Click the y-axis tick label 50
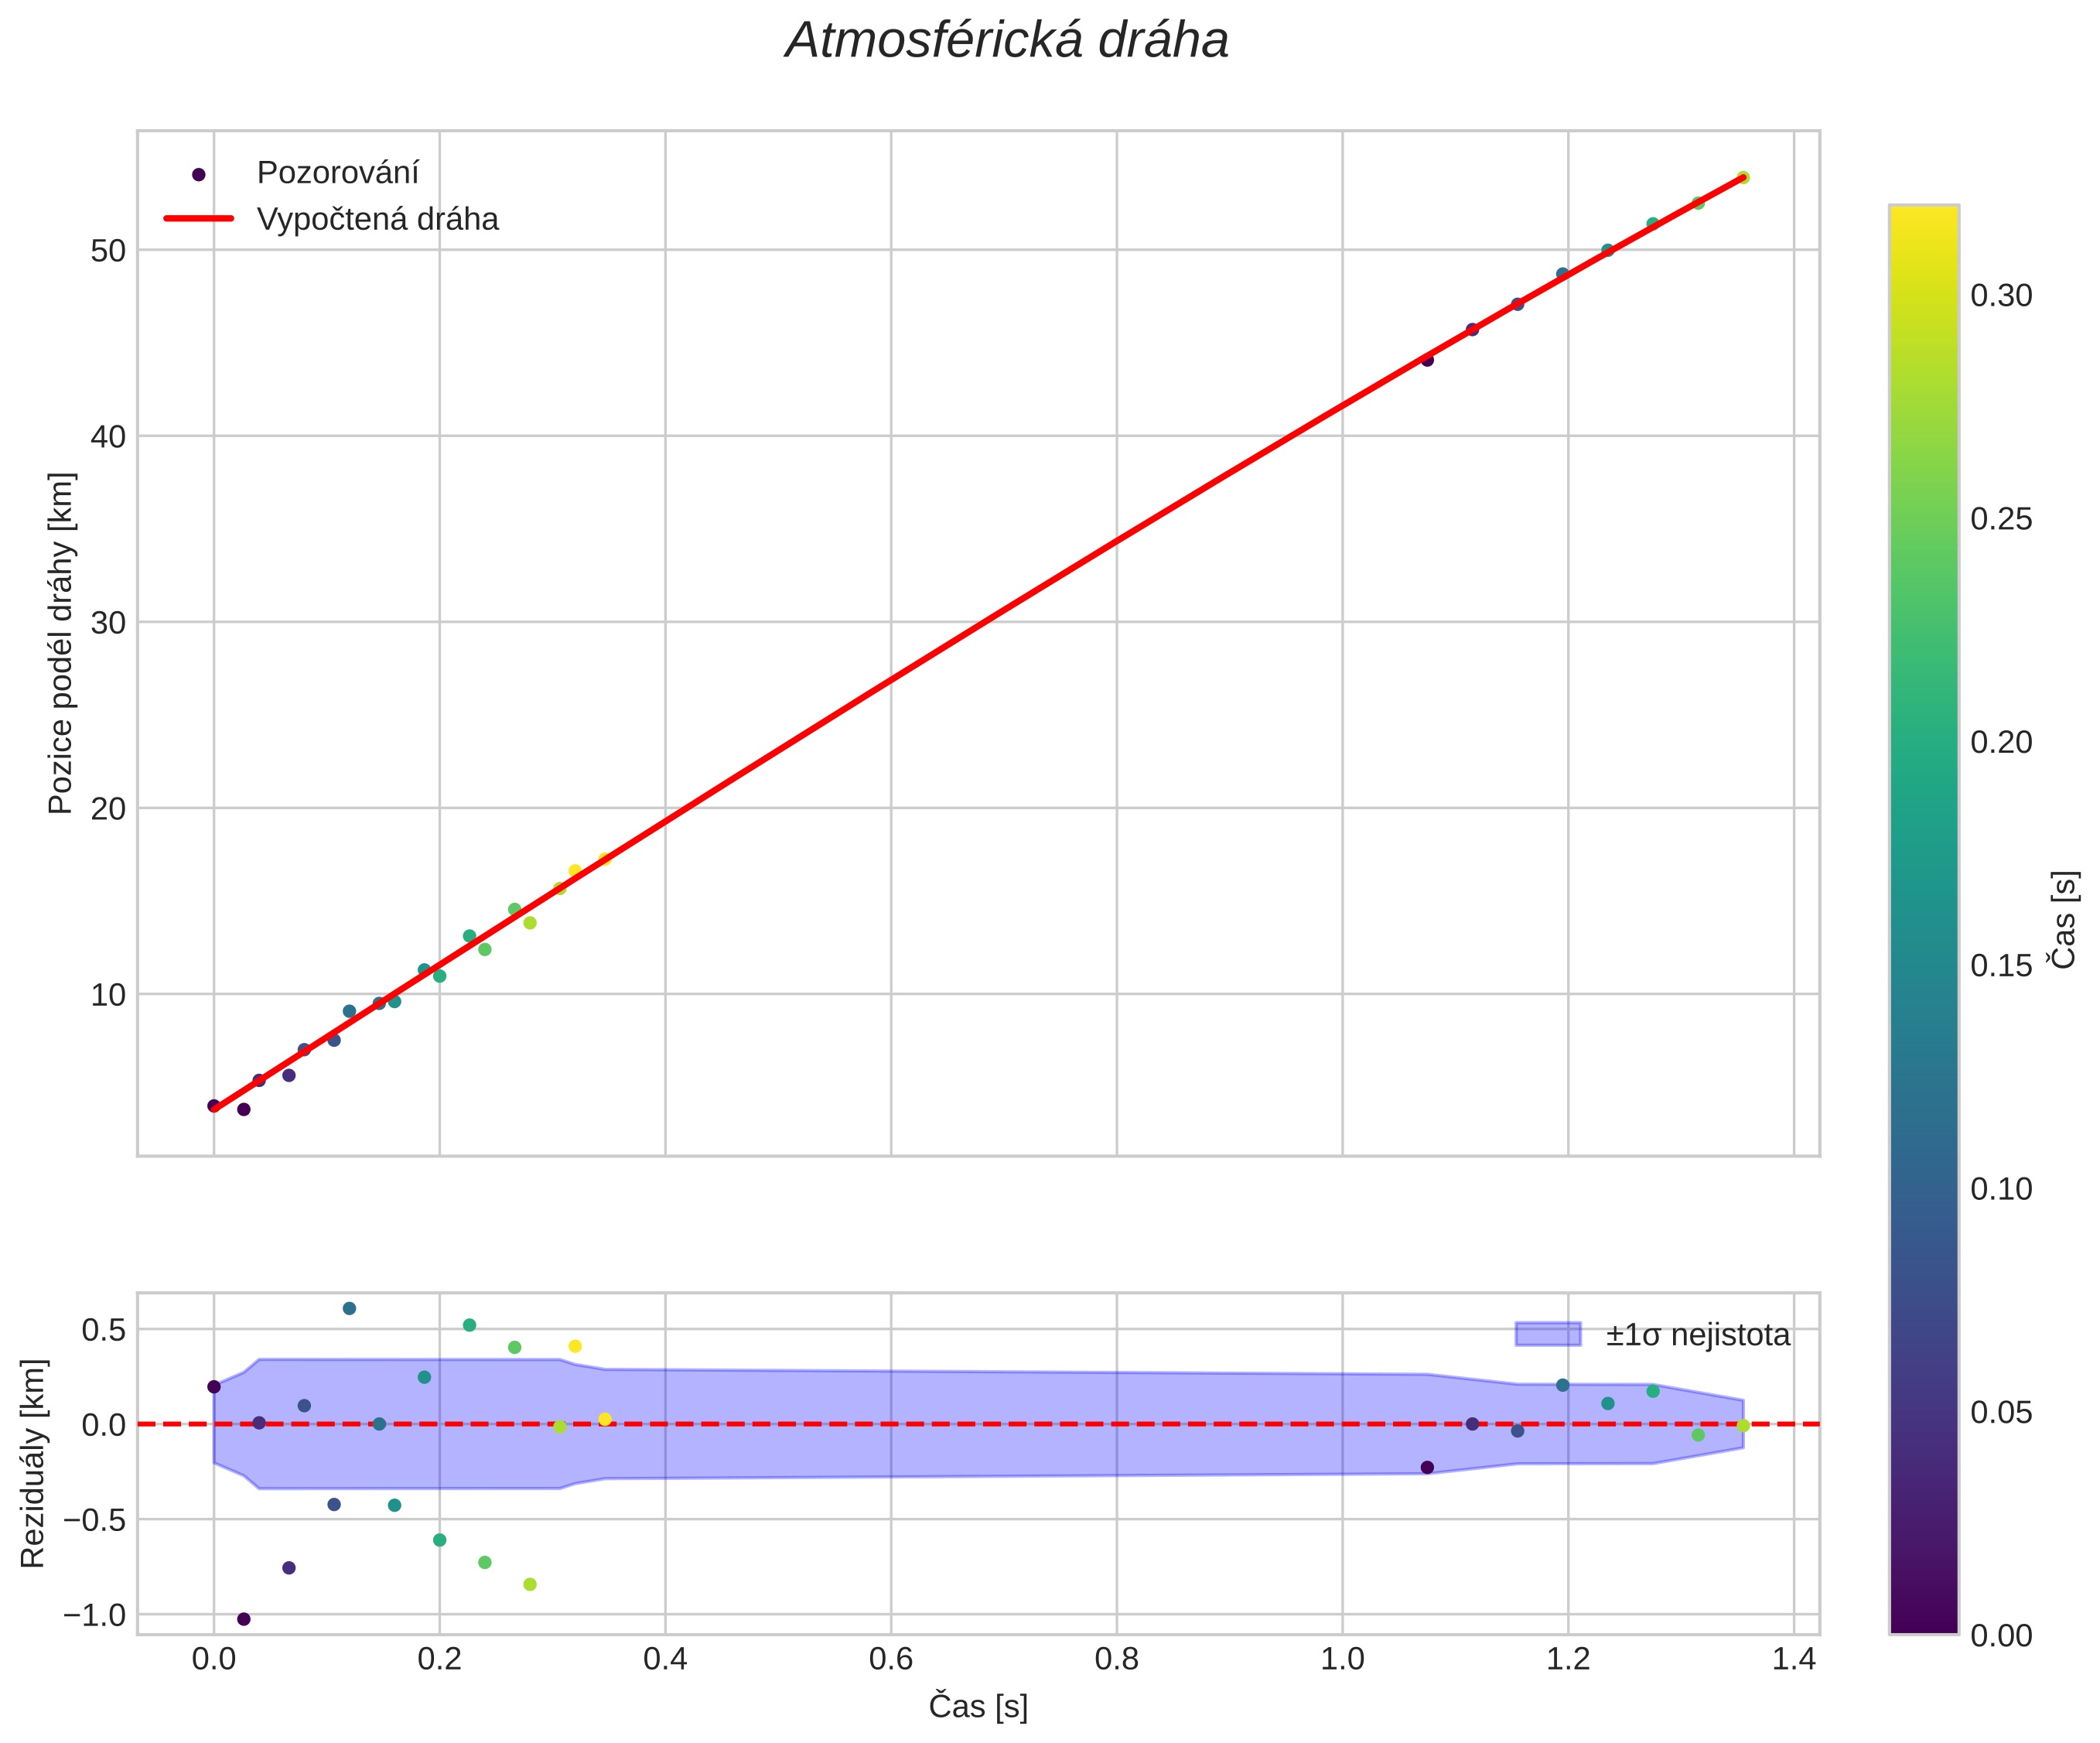This screenshot has width=2100, height=1743. coord(108,250)
